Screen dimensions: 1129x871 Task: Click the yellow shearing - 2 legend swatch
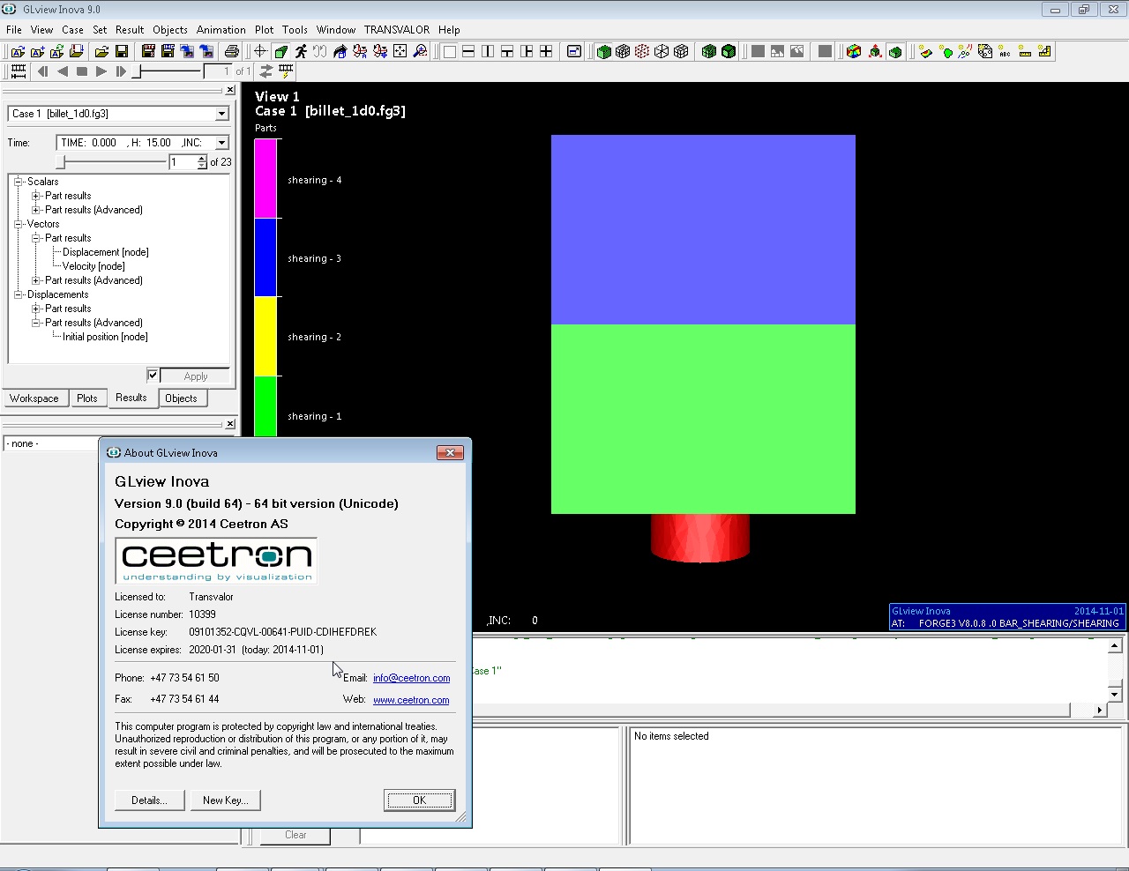265,337
